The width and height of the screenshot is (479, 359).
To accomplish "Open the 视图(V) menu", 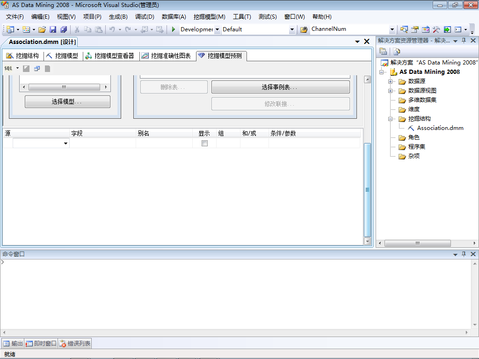I will [x=66, y=17].
